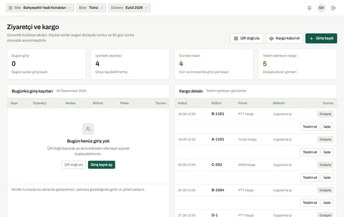Return the A-1101 package via İade

(x=327, y=152)
